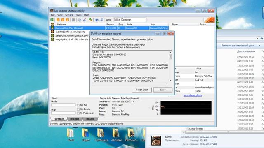
Task: Enable the Not Full filter checkbox
Action: coord(78,105)
